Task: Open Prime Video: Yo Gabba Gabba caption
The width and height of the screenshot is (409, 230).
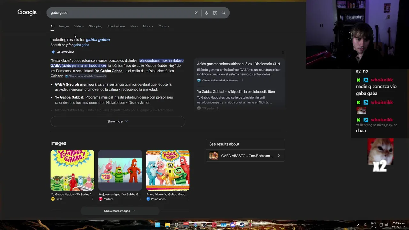Action: point(167,195)
